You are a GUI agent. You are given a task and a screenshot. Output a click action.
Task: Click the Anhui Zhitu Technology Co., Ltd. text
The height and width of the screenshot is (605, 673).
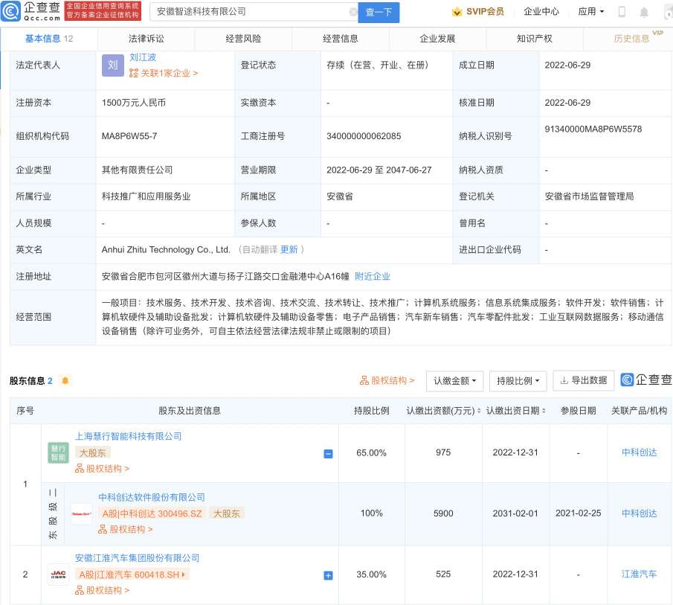[166, 249]
